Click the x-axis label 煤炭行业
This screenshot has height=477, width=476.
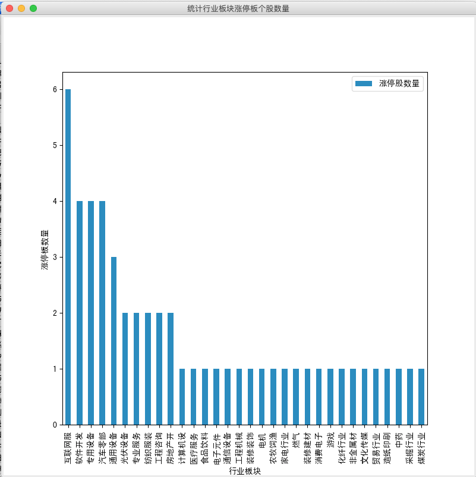421,448
